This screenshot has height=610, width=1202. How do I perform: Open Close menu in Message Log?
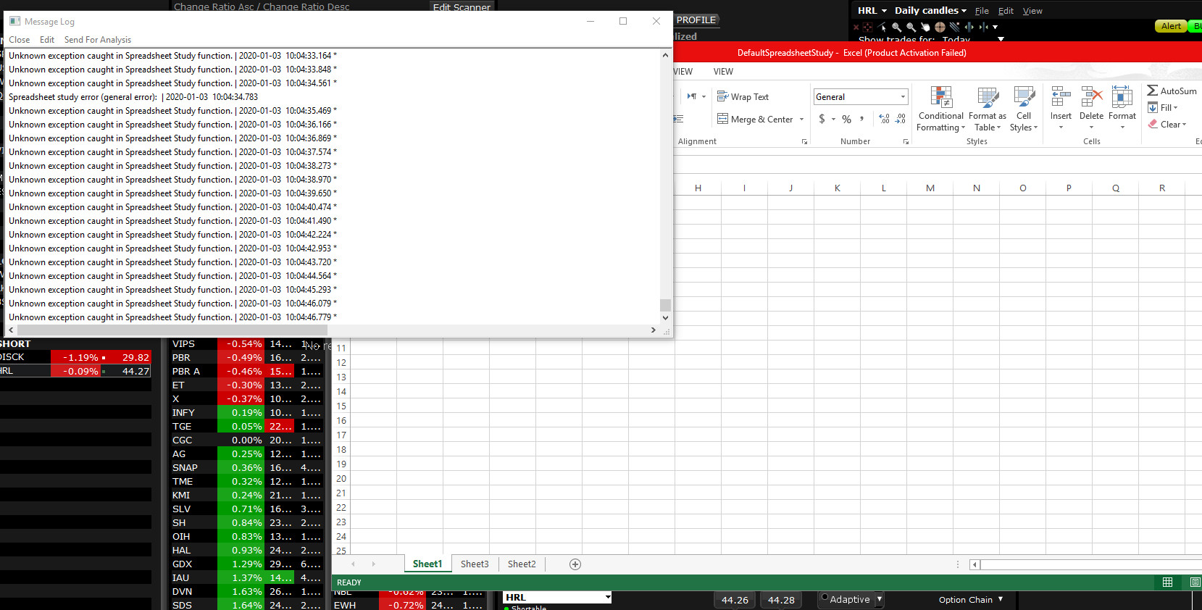coord(20,40)
